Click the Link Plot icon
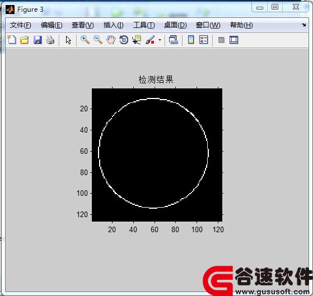 click(x=173, y=40)
